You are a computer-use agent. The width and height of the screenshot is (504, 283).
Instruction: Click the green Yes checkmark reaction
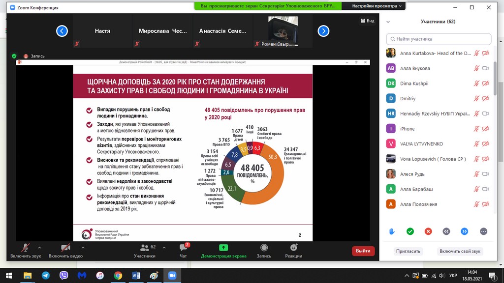coord(410,231)
